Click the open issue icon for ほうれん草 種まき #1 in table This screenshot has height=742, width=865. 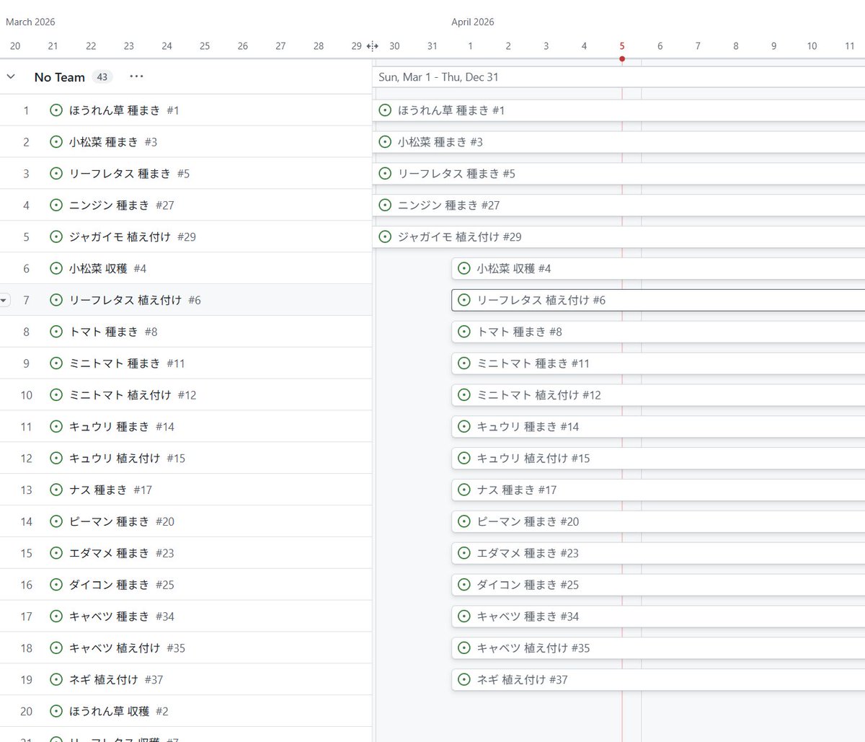click(x=56, y=110)
